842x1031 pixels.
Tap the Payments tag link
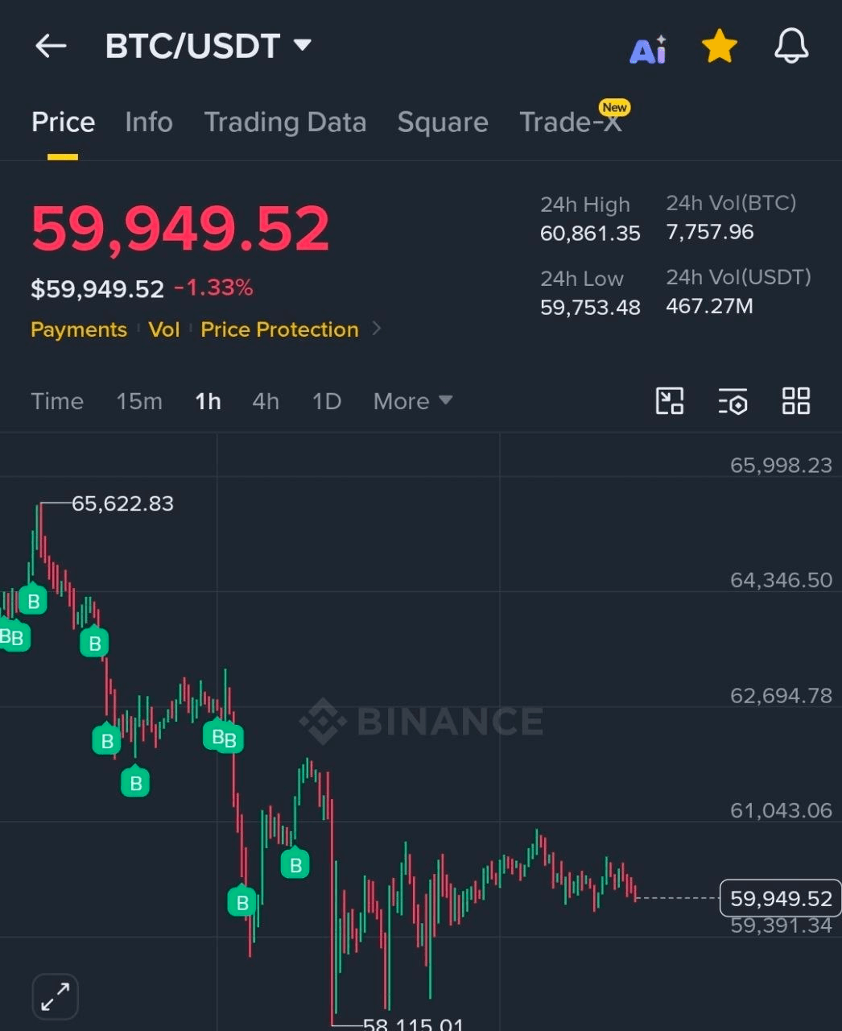(x=79, y=329)
